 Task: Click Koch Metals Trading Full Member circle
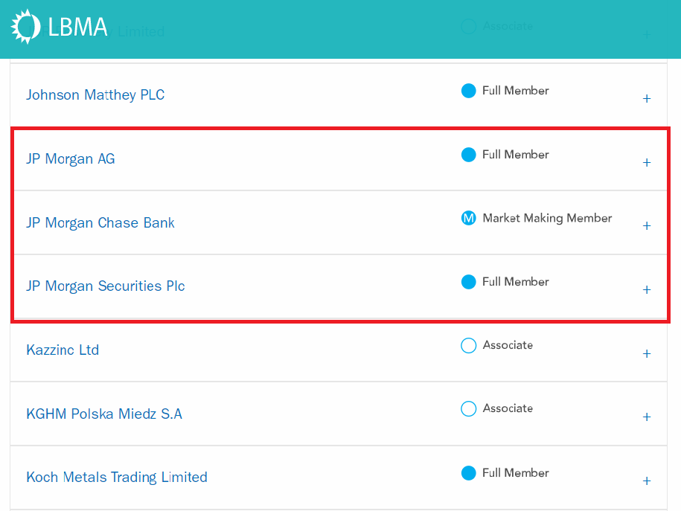pyautogui.click(x=468, y=473)
